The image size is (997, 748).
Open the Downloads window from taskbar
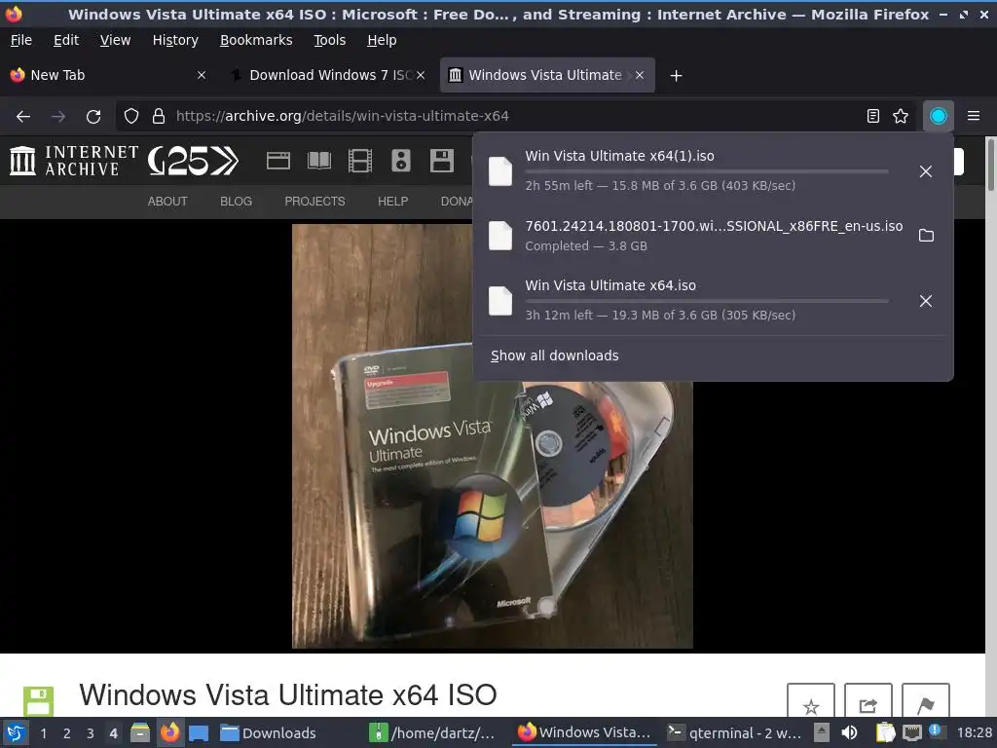pos(269,733)
